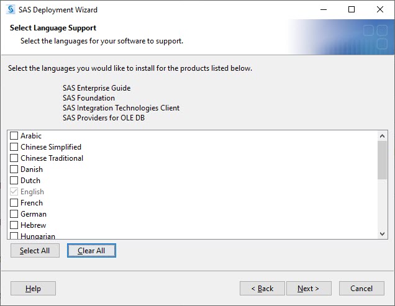
Task: Click the language list scrollbar thumb
Action: coord(382,160)
